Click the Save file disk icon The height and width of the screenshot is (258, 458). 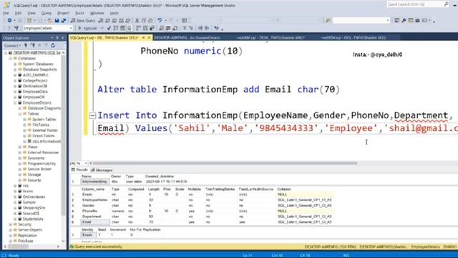[57, 21]
